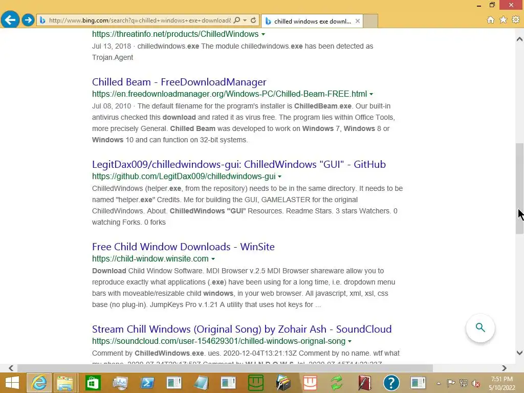The height and width of the screenshot is (393, 524).
Task: Click the soundcloud.com chilled-windows-orignal-song URL
Action: [x=219, y=341]
